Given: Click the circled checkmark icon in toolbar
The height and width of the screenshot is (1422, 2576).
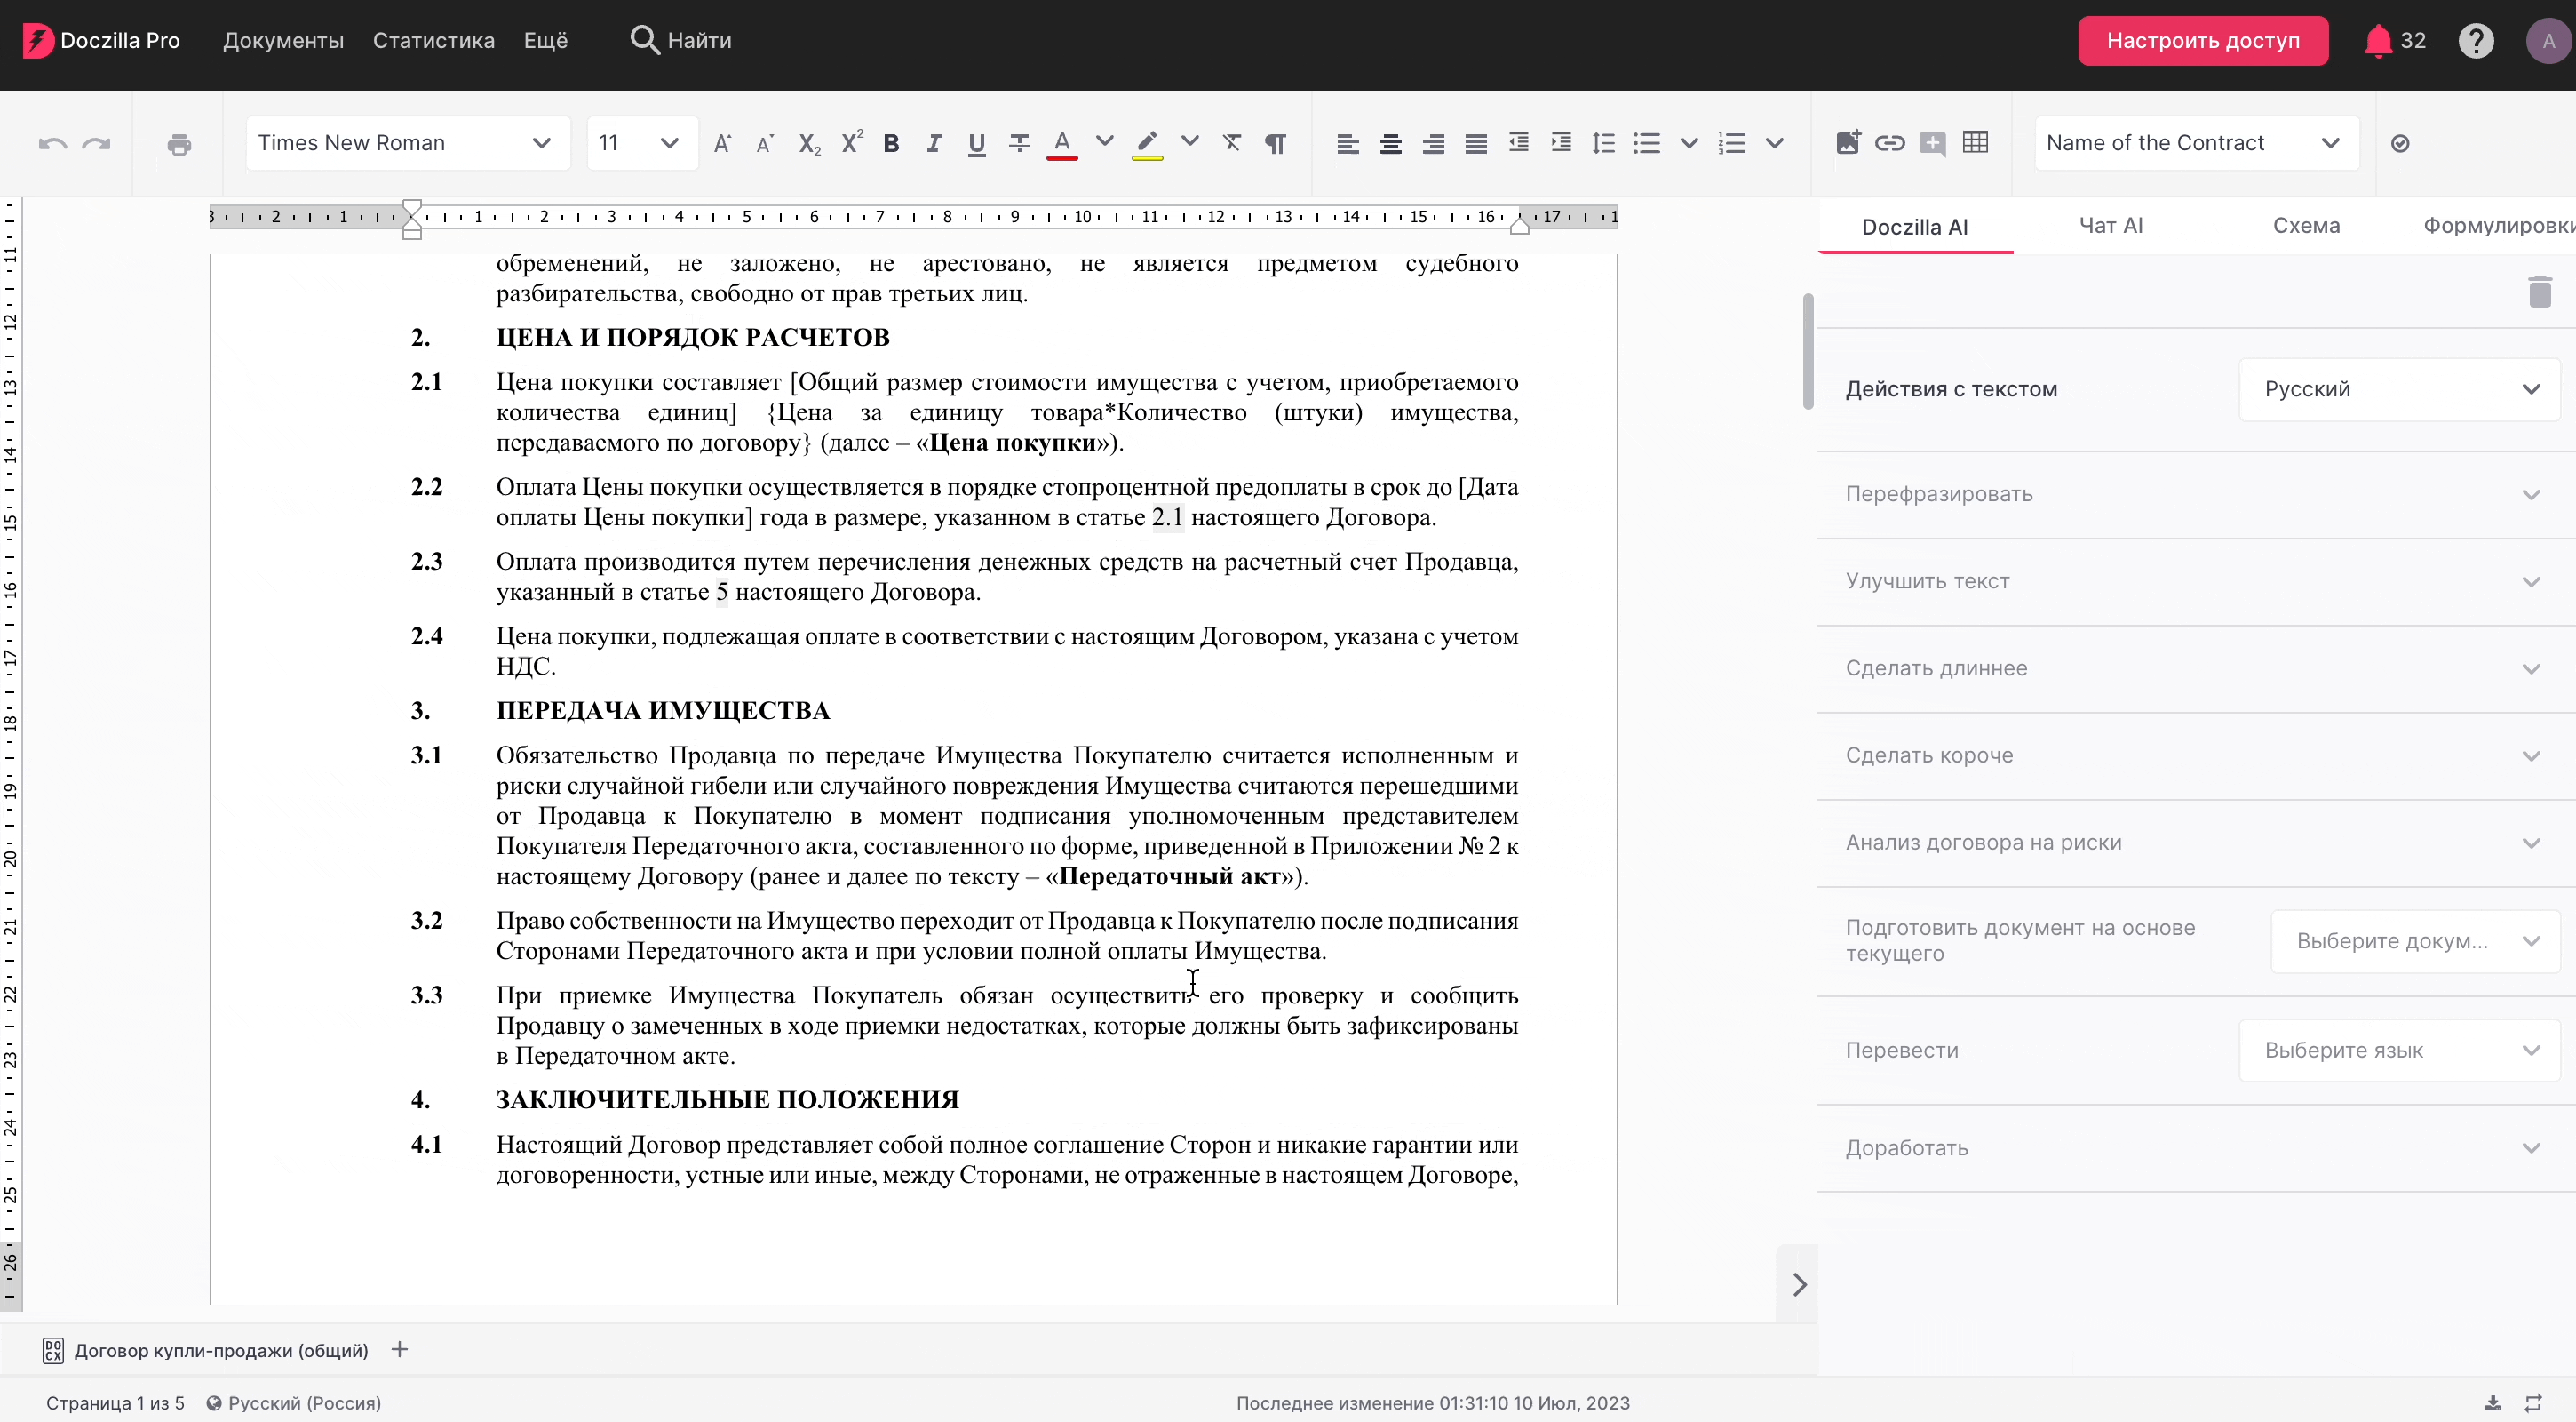Looking at the screenshot, I should (x=2399, y=144).
